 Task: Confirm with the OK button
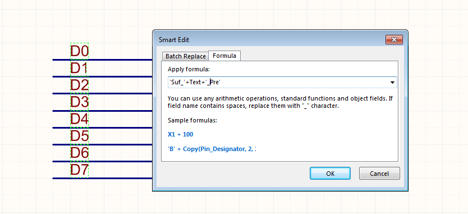click(x=330, y=174)
